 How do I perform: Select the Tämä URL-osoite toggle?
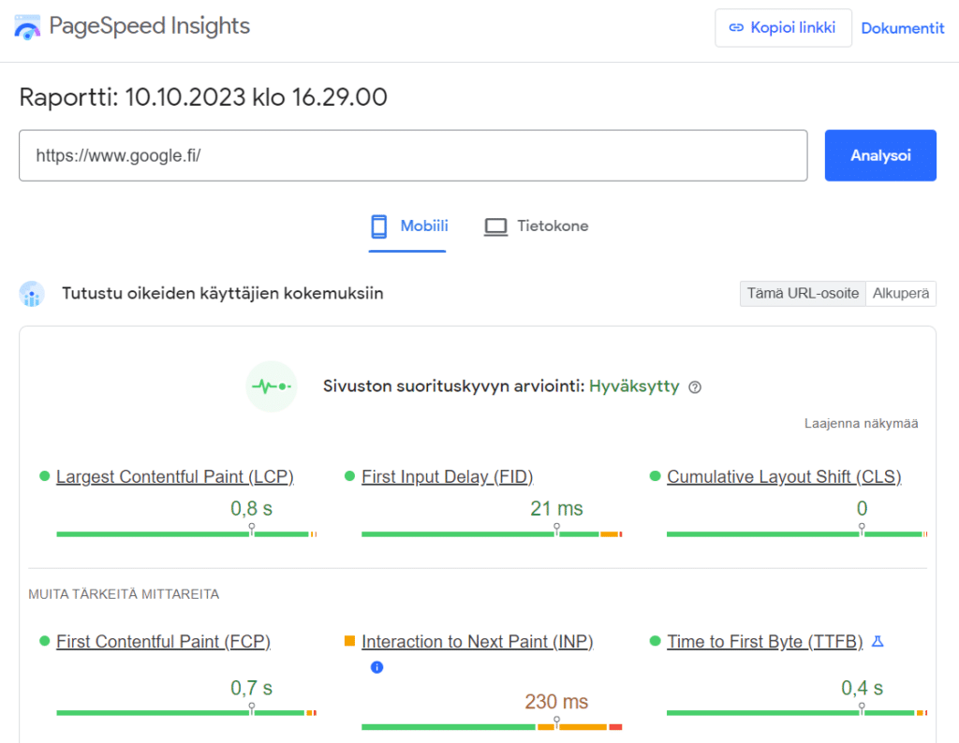[803, 294]
